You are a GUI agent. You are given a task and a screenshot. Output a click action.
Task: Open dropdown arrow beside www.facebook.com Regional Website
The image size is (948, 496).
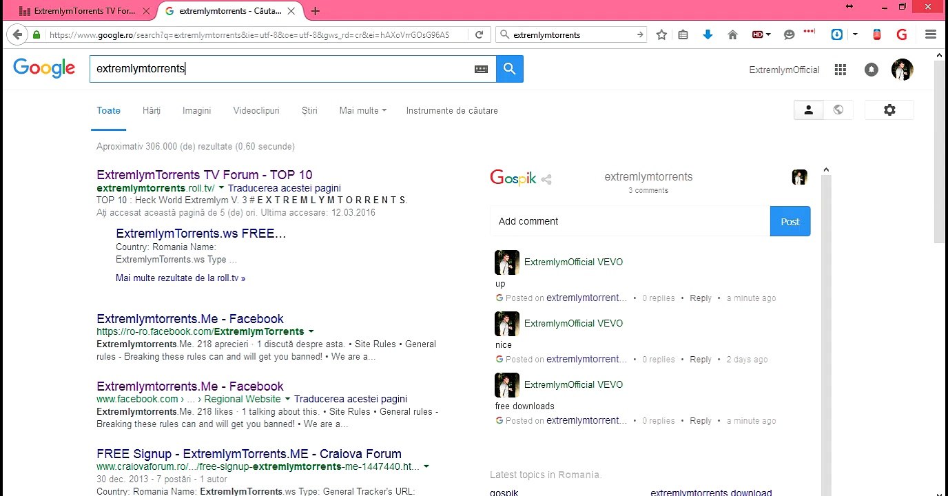(x=287, y=399)
